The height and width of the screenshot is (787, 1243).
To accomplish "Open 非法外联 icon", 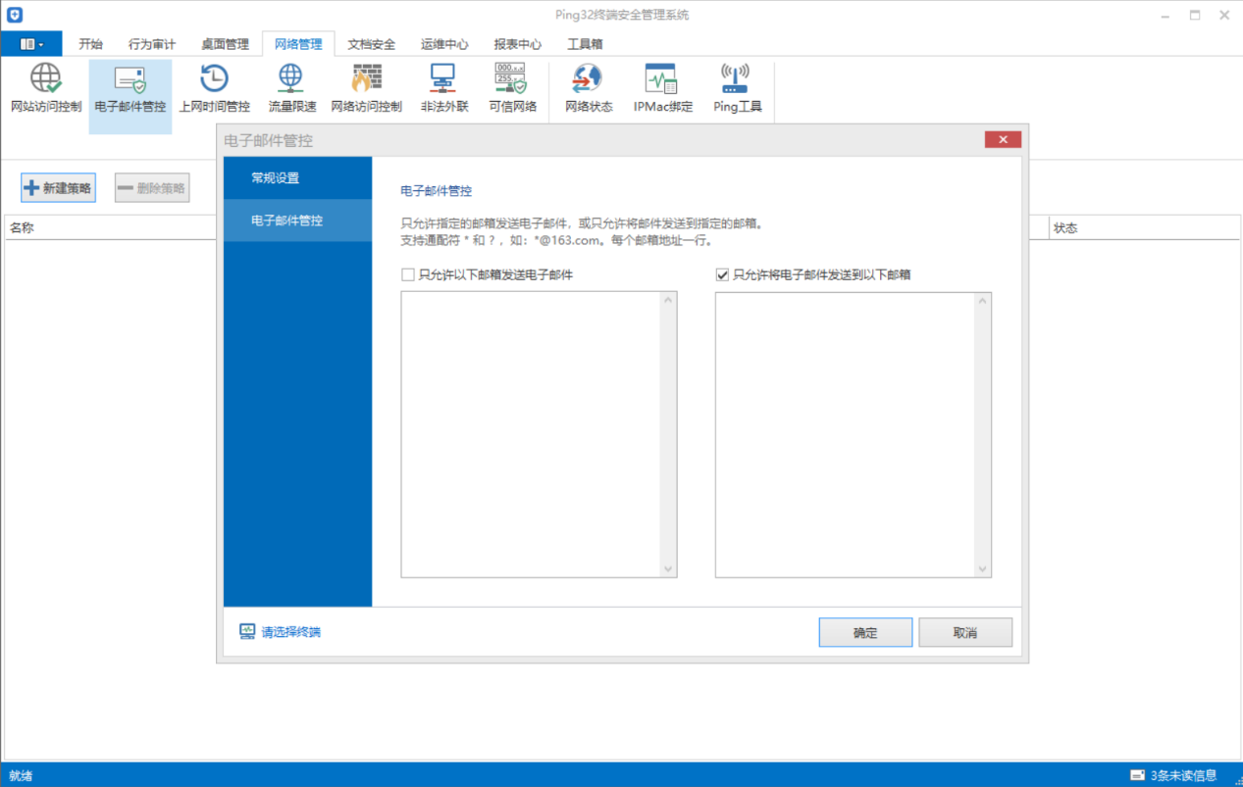I will tap(443, 79).
